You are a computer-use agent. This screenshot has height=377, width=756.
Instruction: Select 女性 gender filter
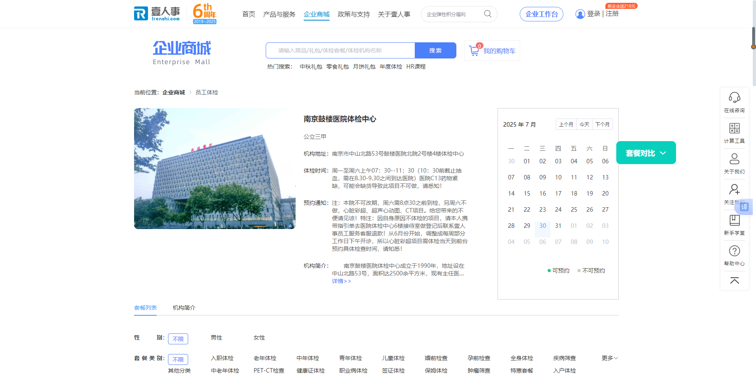coord(259,338)
